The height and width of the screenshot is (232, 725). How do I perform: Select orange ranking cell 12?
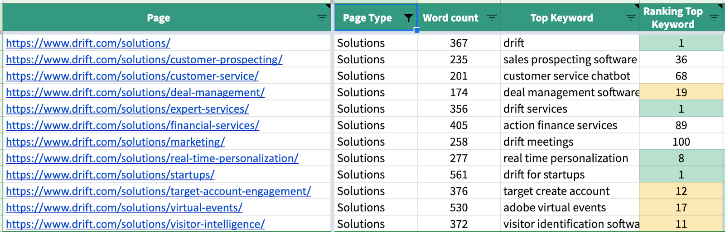(681, 191)
